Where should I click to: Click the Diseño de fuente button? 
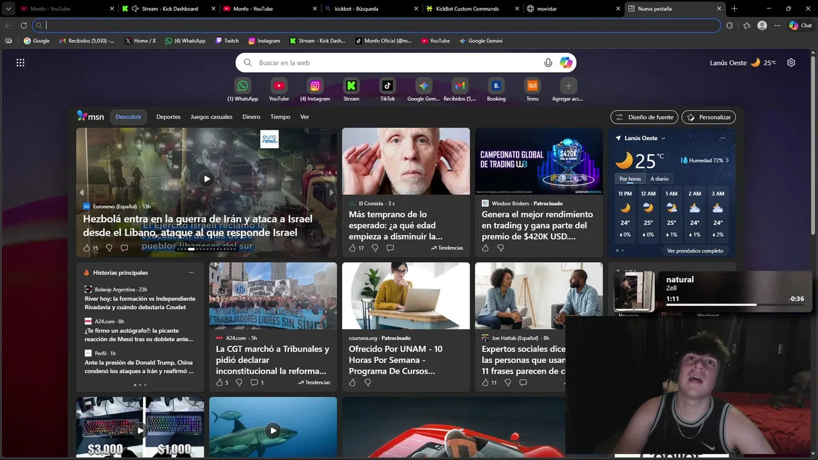click(644, 117)
